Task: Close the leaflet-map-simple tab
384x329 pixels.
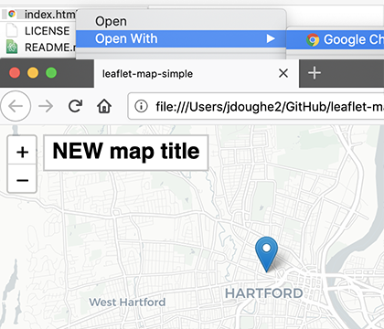Action: point(283,73)
